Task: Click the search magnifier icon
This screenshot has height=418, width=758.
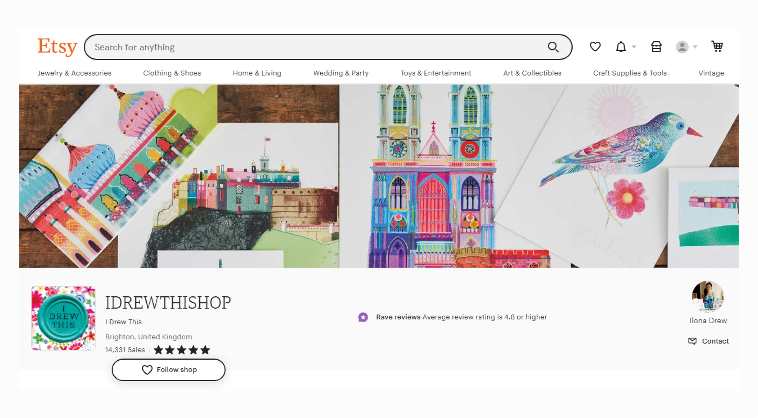Action: pos(553,47)
